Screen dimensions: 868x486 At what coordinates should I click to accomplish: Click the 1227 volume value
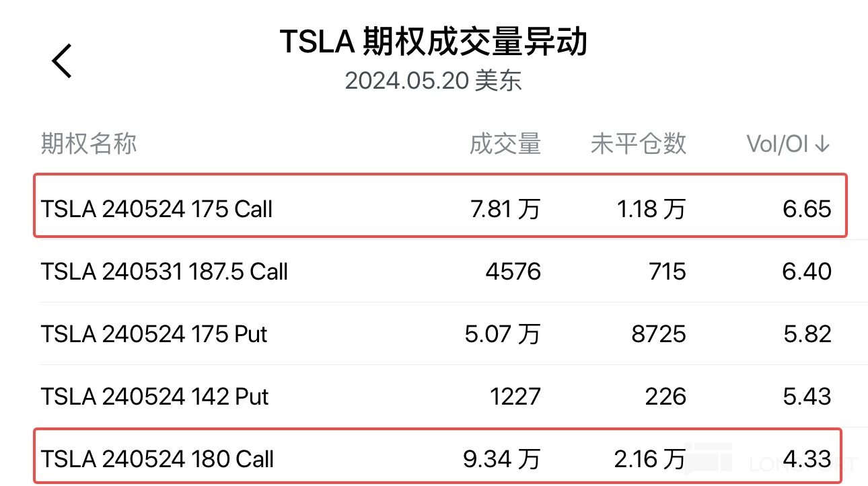(x=515, y=397)
